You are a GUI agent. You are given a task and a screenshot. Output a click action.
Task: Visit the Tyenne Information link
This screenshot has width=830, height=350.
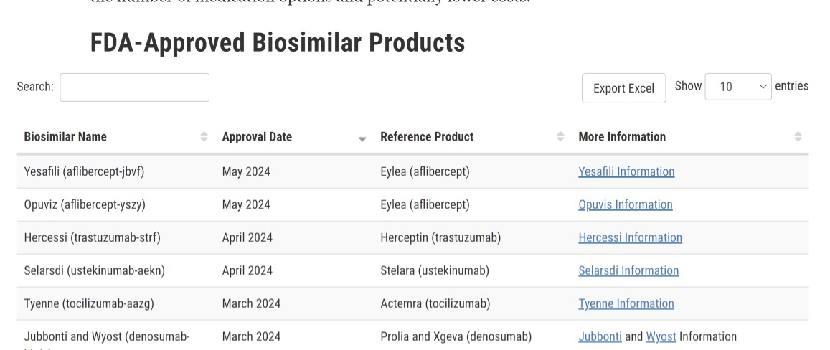(x=626, y=303)
